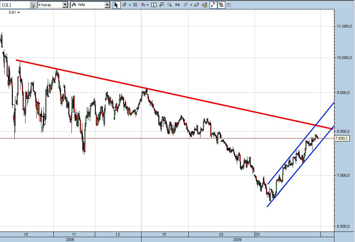
Task: Click the 9.000,0 price axis label
Action: (x=343, y=92)
